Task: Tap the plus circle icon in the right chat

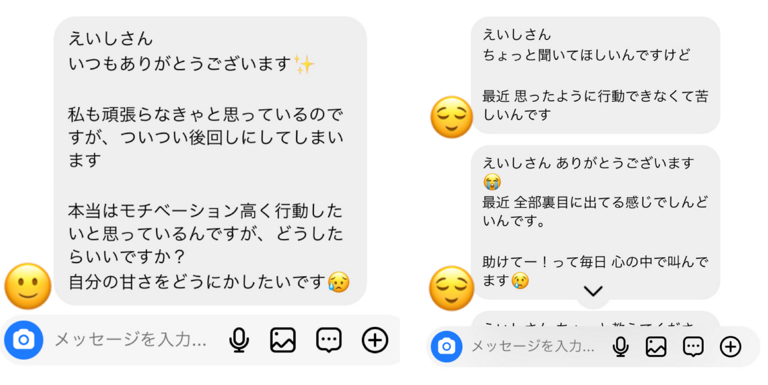Action: click(730, 346)
